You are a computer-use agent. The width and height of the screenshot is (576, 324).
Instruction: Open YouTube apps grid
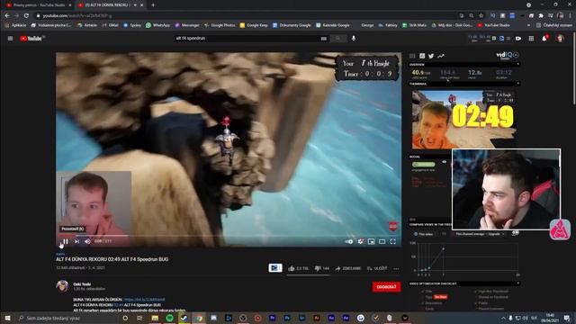(x=531, y=38)
